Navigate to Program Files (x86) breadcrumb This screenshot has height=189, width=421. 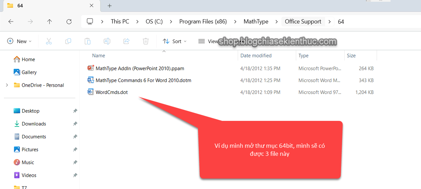[203, 22]
